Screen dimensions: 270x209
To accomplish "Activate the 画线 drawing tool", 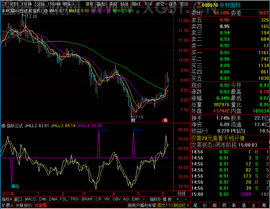I will [136, 4].
